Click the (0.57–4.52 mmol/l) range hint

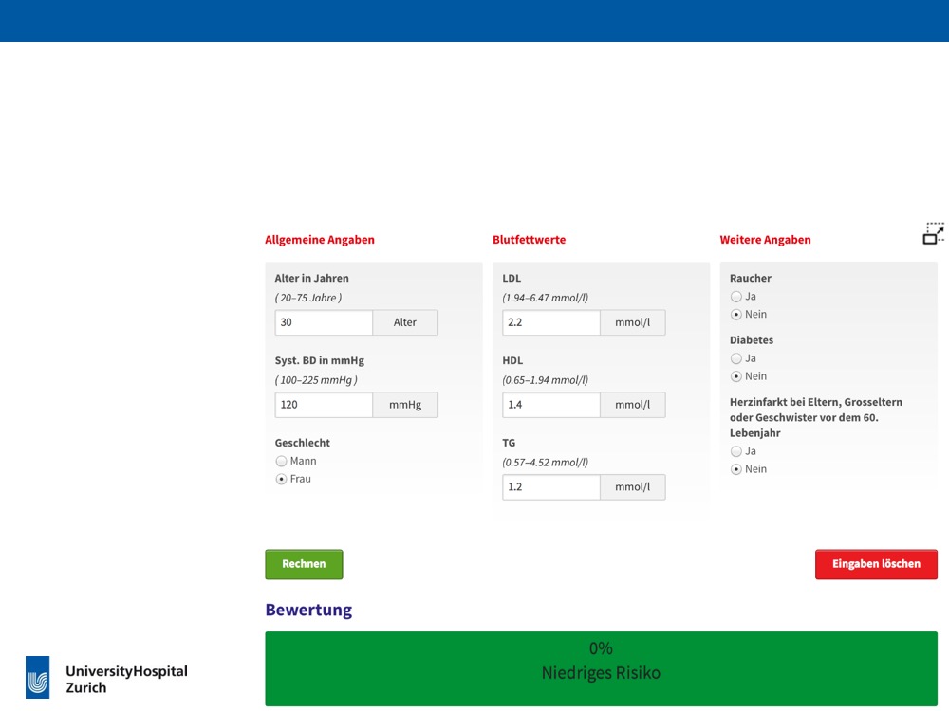546,463
